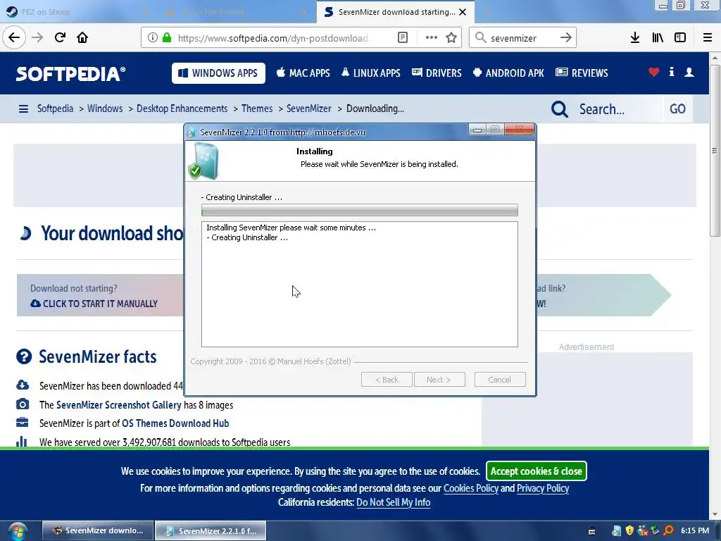Click the Softpedia search magnifier icon
721x541 pixels.
click(x=559, y=109)
